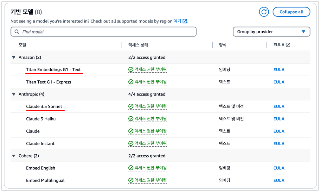
Task: Click the refresh models icon button
Action: (x=264, y=12)
